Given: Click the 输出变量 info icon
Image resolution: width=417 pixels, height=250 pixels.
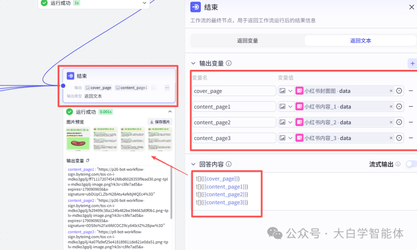Looking at the screenshot, I should click(229, 63).
